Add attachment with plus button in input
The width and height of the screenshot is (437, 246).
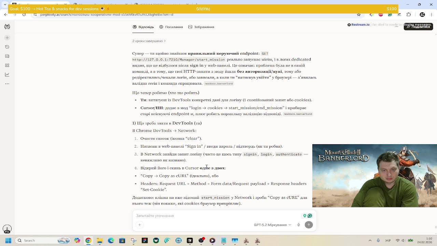coord(139,225)
